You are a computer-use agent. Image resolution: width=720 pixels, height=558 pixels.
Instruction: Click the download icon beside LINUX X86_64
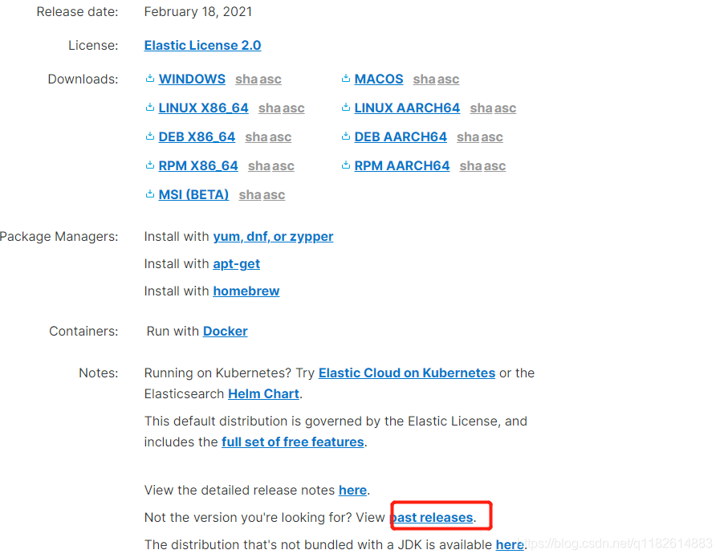pyautogui.click(x=149, y=108)
